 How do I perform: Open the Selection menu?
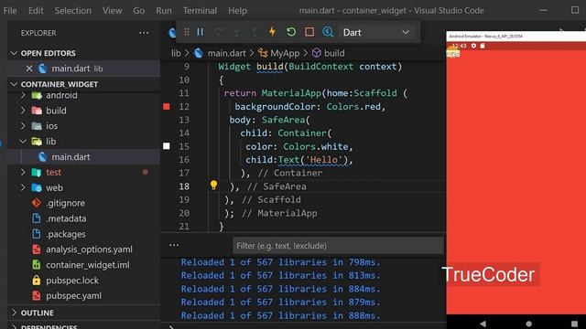click(73, 11)
